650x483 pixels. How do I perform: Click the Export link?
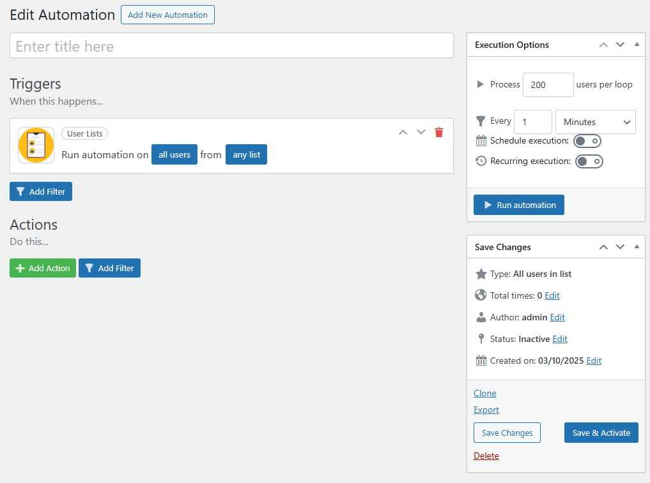[x=486, y=410]
